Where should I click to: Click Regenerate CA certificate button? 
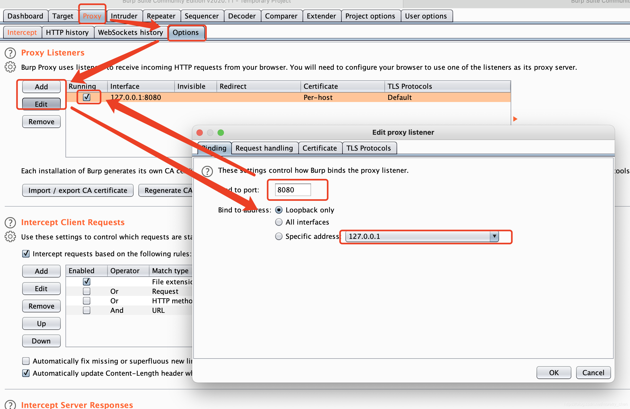pyautogui.click(x=166, y=190)
